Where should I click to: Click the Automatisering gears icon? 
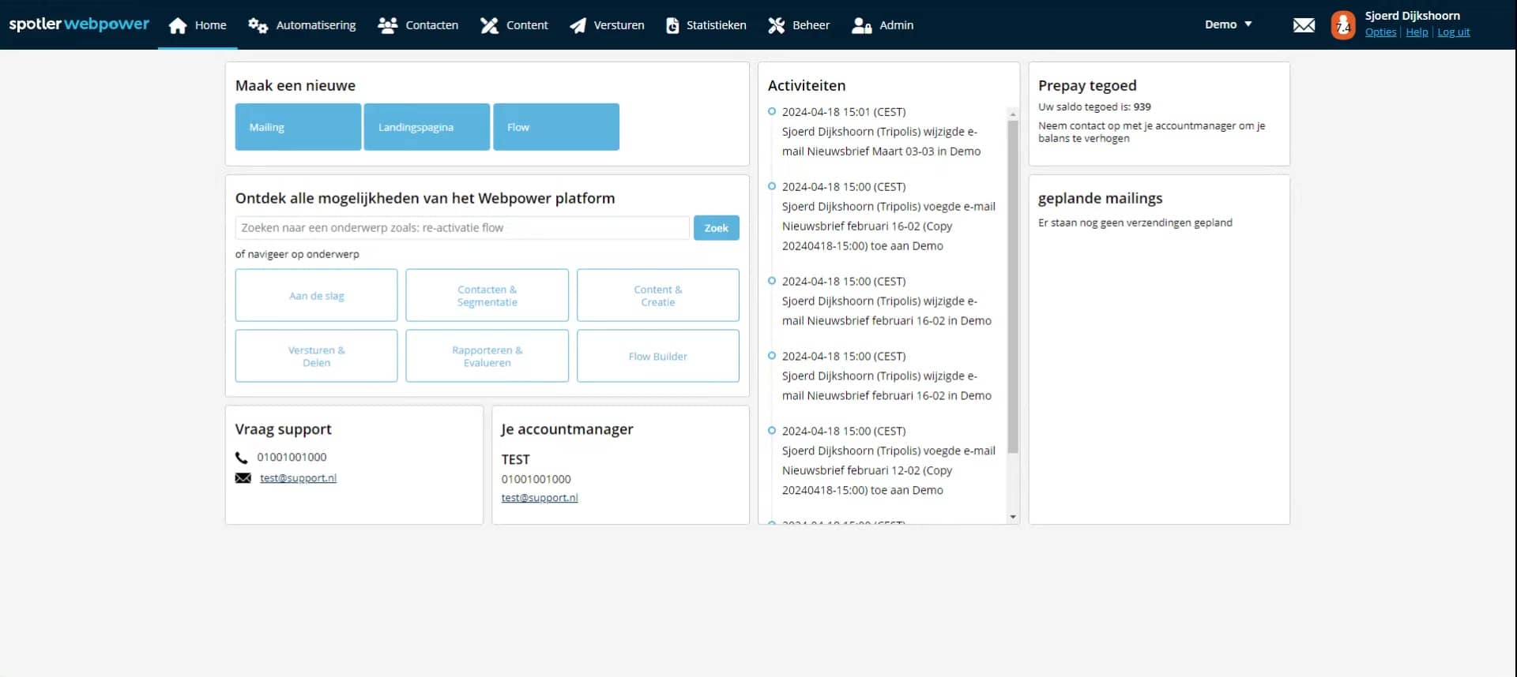[258, 25]
